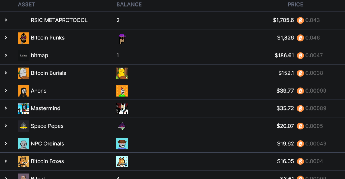Sort by the ASSET column header

[26, 5]
